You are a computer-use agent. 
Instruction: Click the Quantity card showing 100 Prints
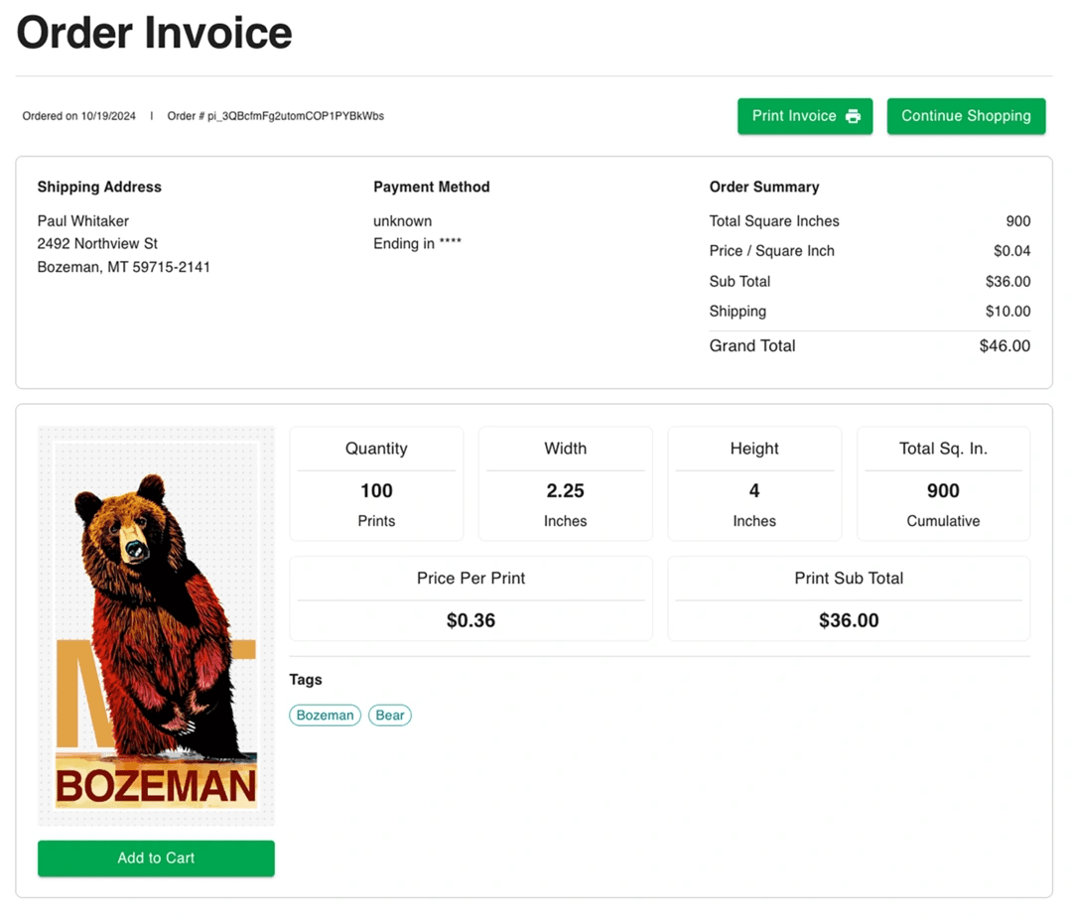(x=376, y=483)
